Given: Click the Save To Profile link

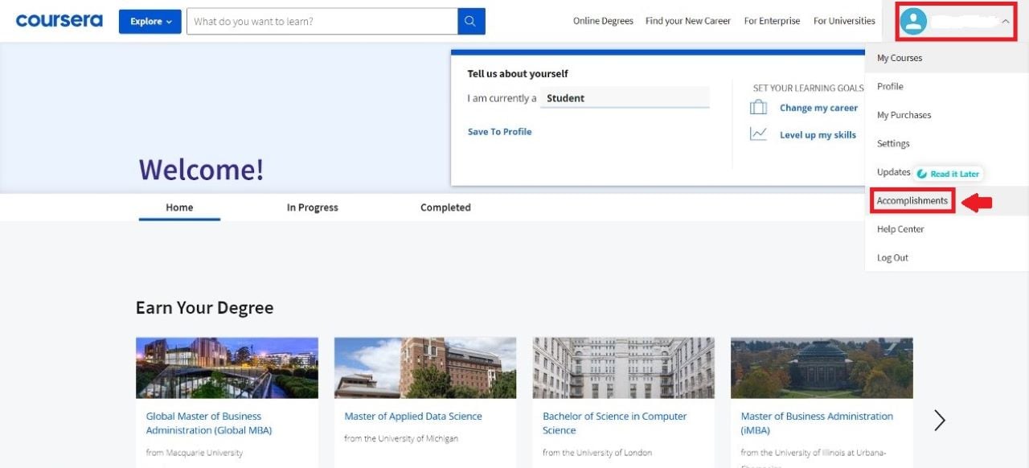Looking at the screenshot, I should [499, 131].
